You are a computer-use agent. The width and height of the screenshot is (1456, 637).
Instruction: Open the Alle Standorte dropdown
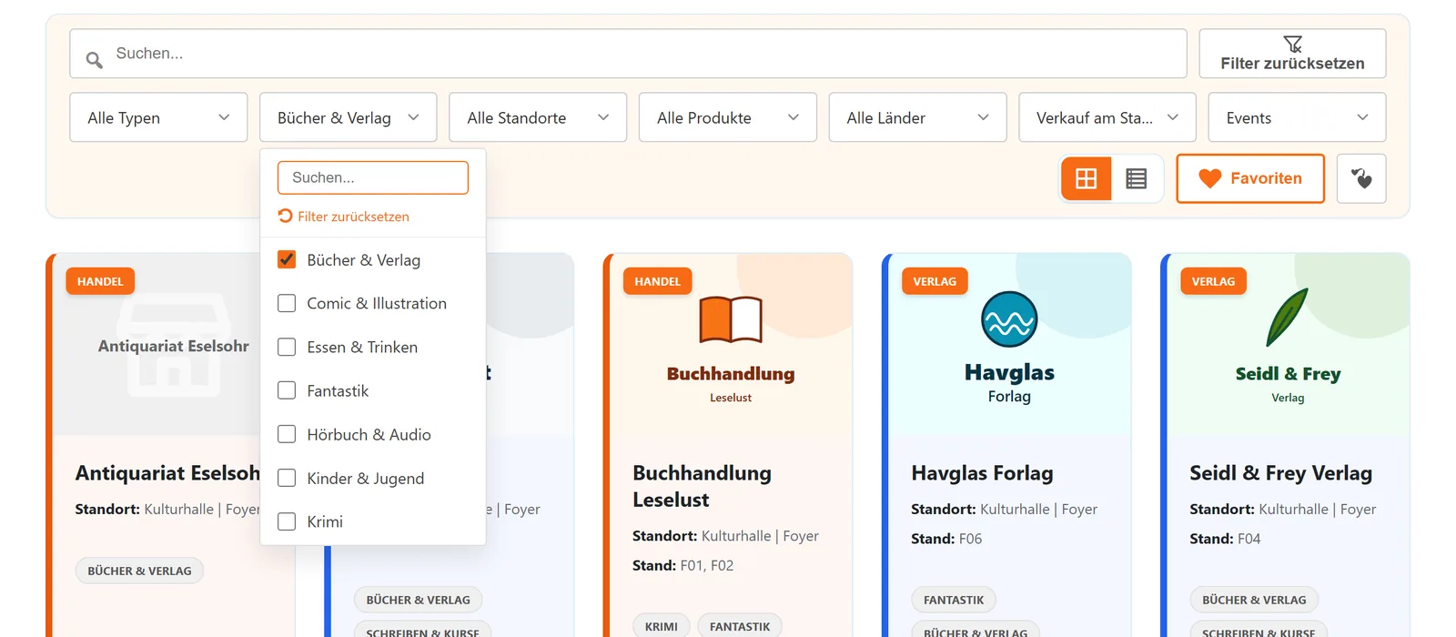[x=538, y=117]
